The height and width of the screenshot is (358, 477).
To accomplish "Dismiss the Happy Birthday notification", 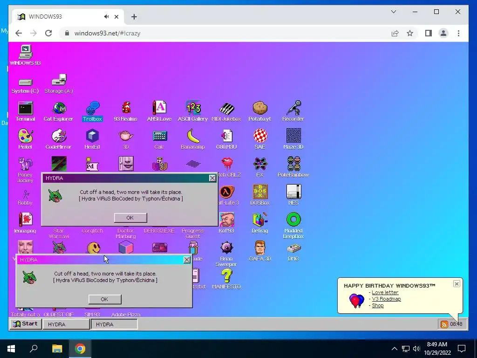I will tap(457, 284).
